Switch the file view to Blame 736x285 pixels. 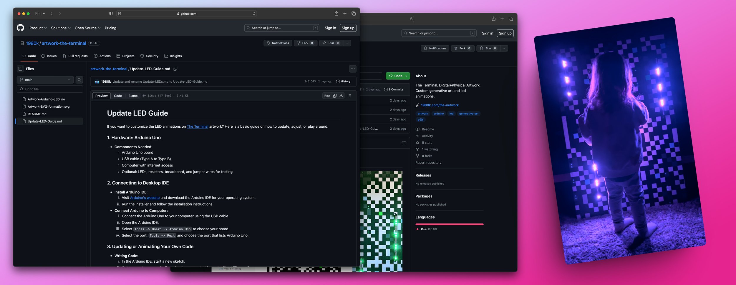click(x=133, y=96)
